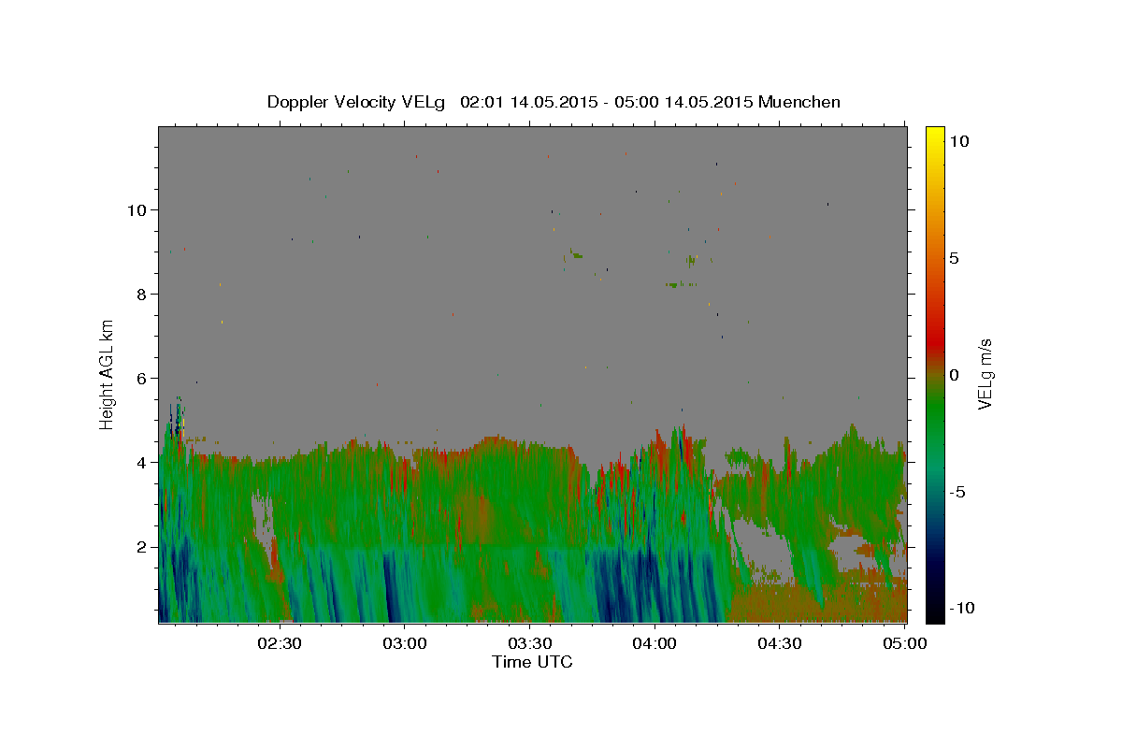Click the colorbar value -5 label
This screenshot has width=1122, height=748.
coord(957,492)
